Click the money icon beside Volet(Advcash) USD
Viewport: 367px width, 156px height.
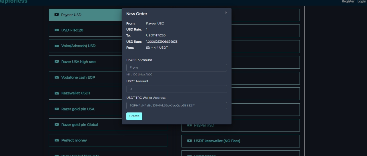57,46
